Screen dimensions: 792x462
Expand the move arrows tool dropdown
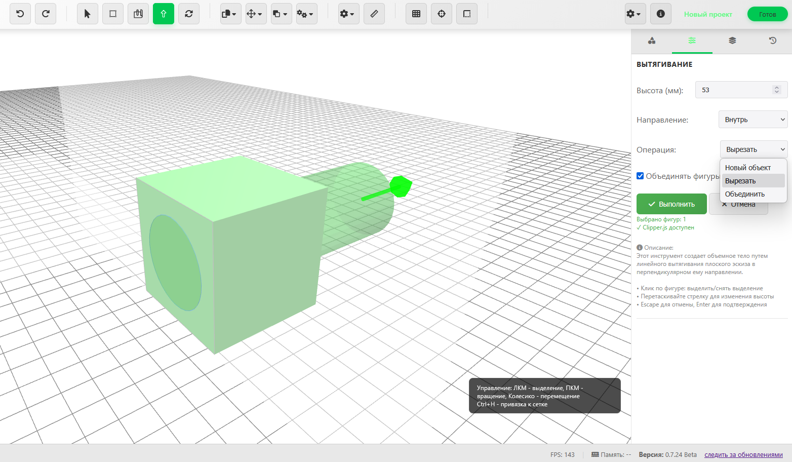click(x=256, y=14)
